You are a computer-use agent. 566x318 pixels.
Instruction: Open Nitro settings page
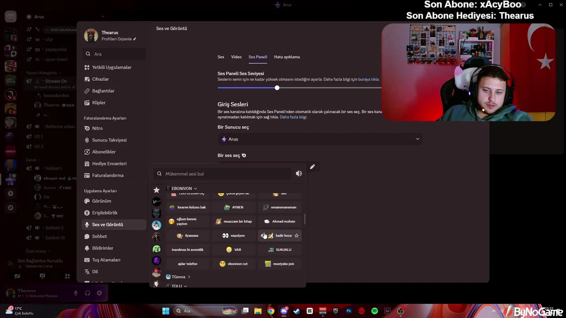coord(114,128)
